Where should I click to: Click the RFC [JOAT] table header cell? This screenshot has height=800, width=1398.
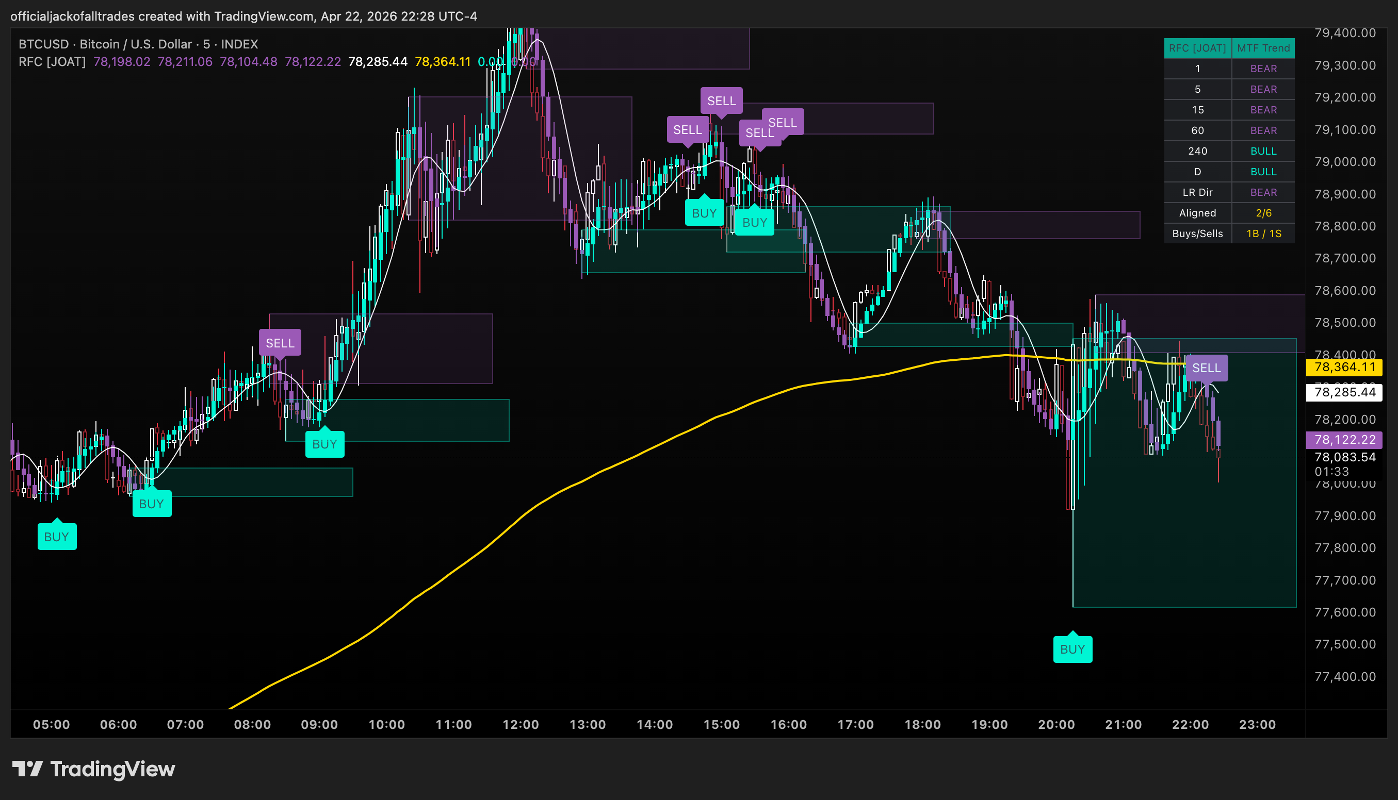(x=1197, y=48)
